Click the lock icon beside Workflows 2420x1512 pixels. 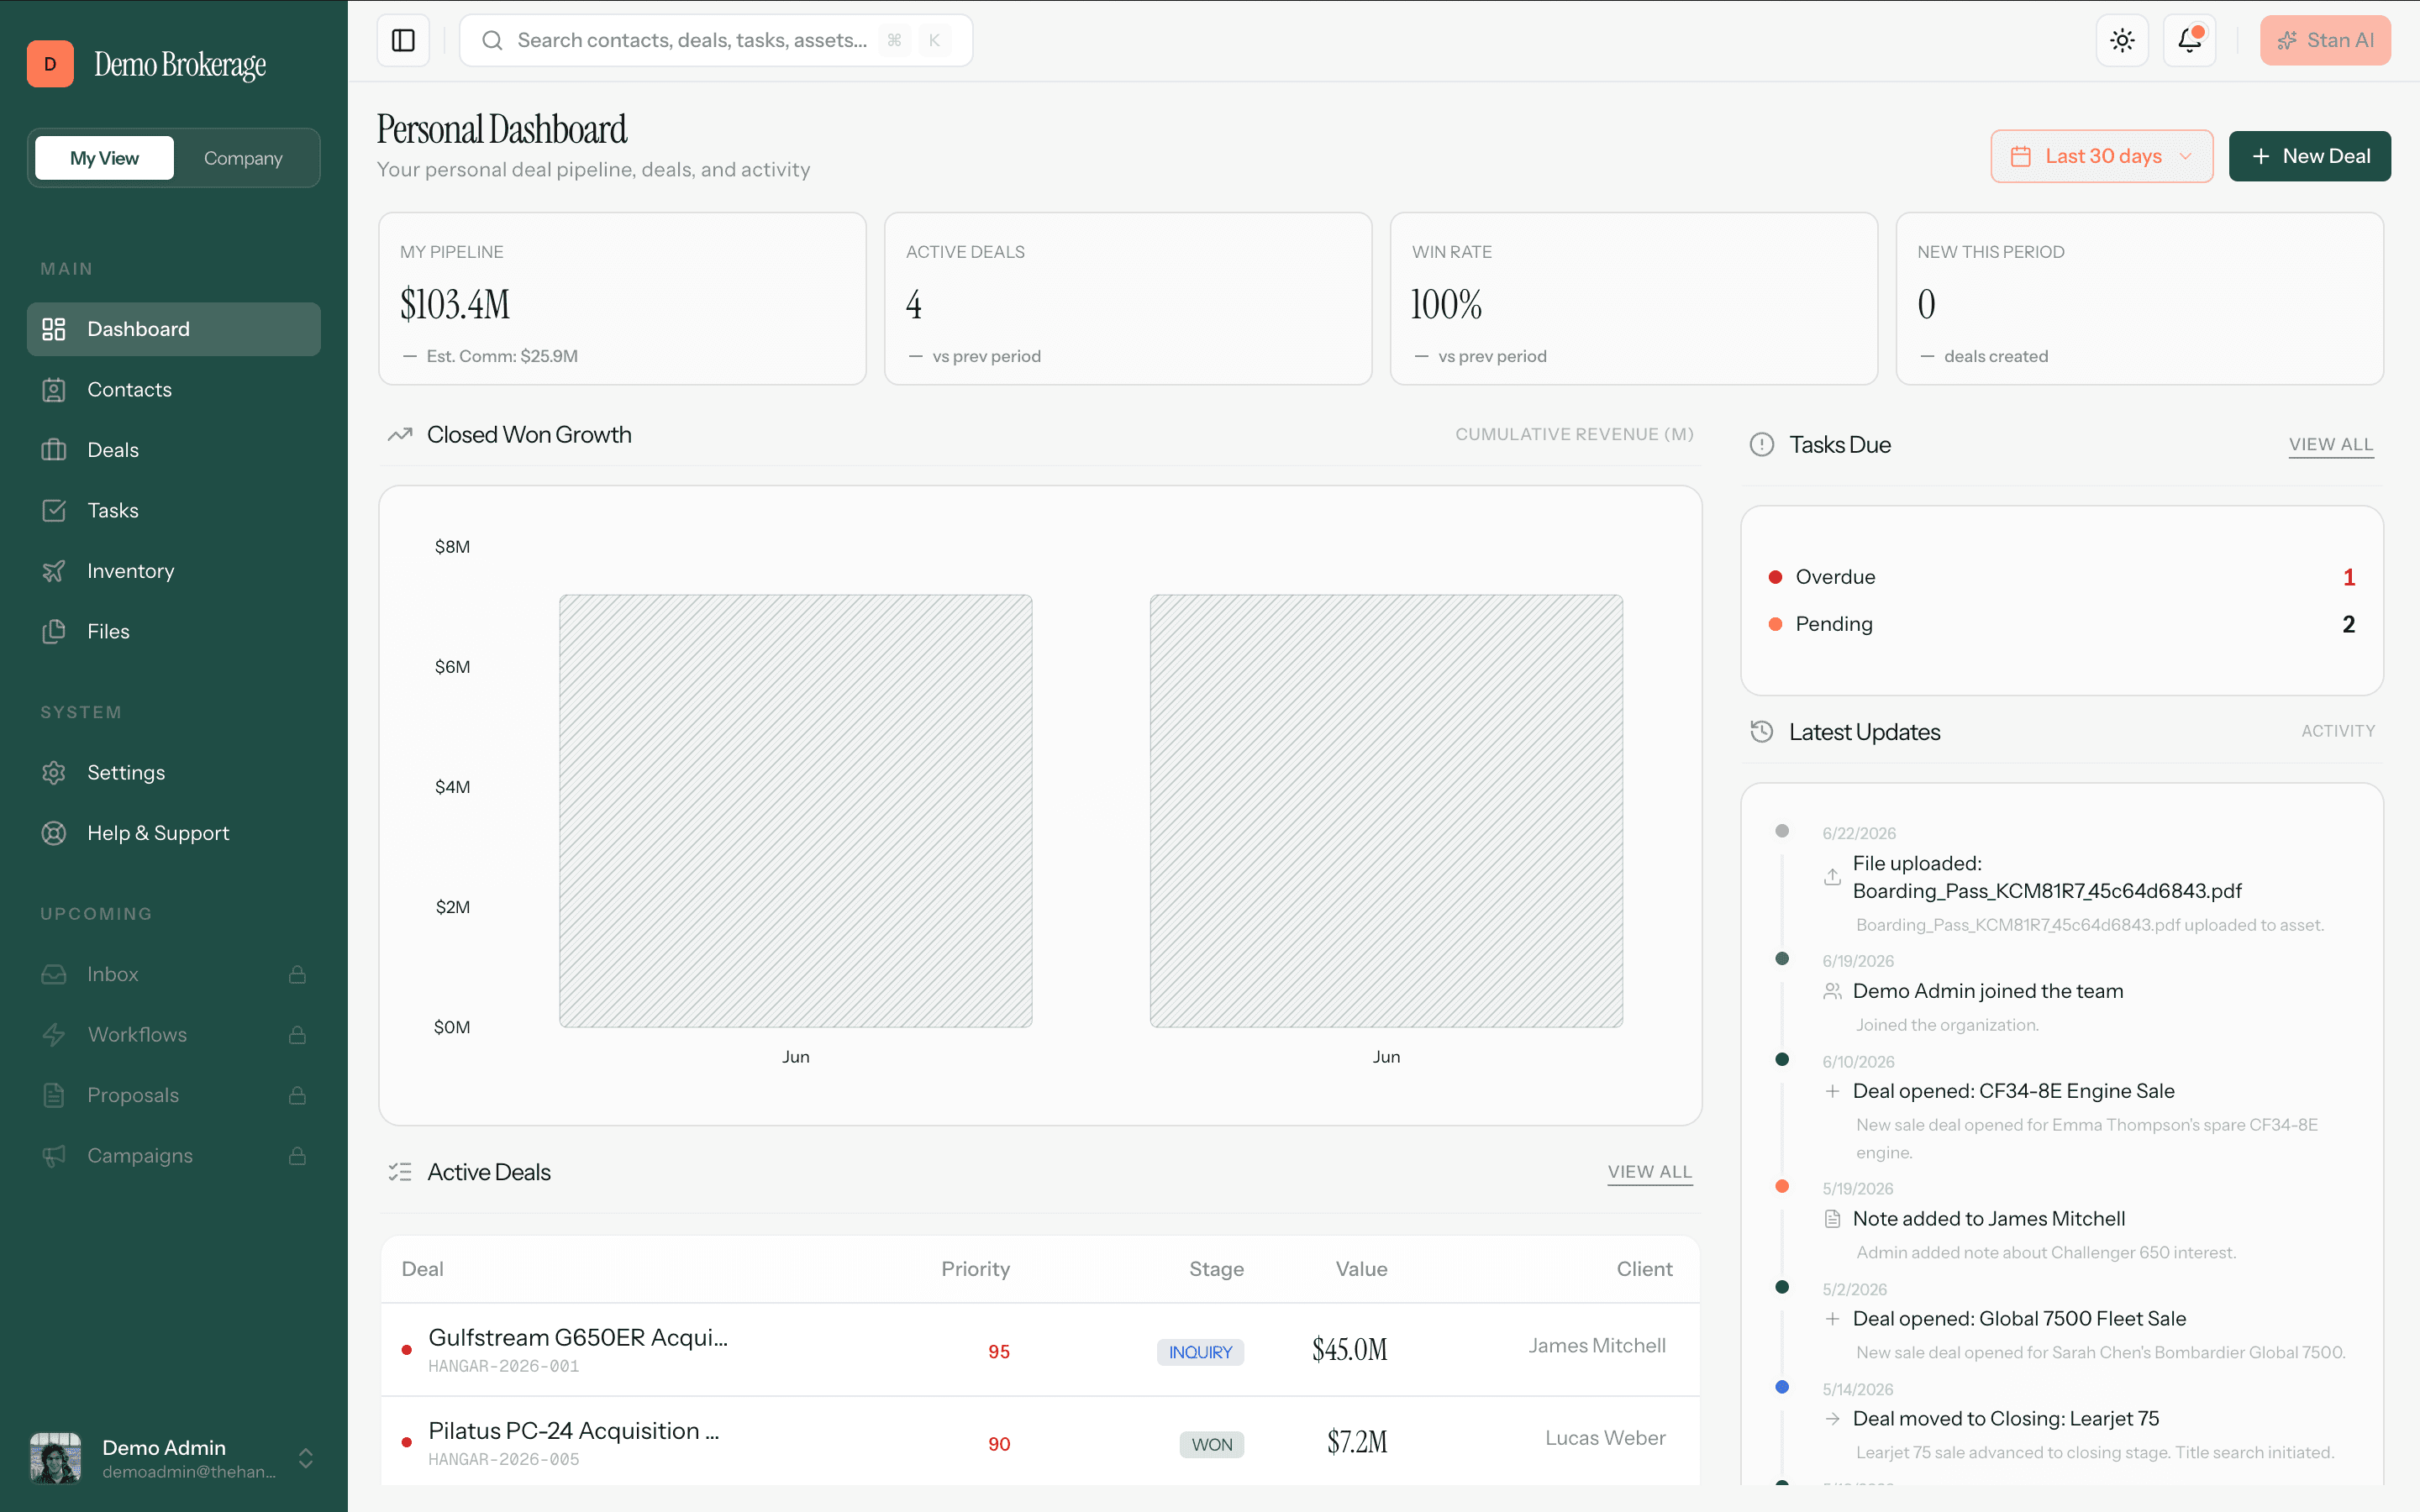coord(297,1035)
